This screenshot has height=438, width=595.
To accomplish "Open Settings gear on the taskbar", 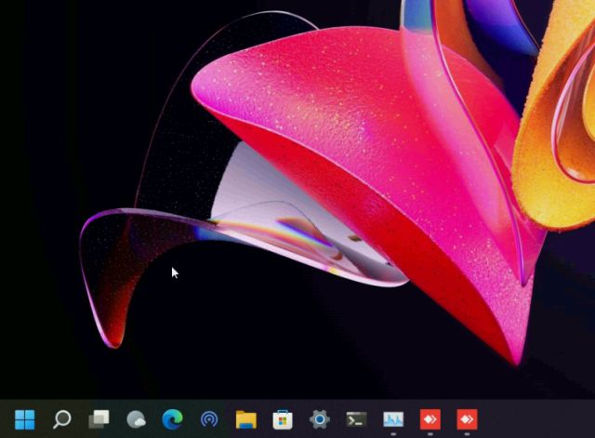I will point(319,419).
